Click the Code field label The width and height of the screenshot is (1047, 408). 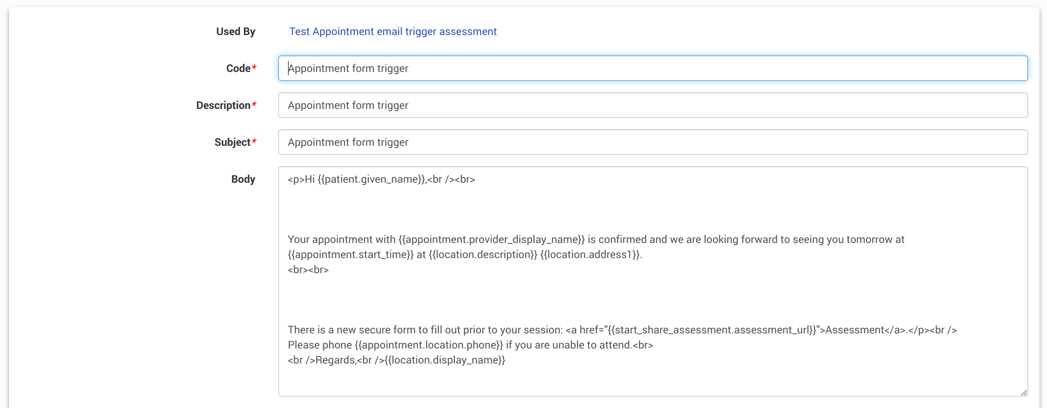[x=238, y=68]
